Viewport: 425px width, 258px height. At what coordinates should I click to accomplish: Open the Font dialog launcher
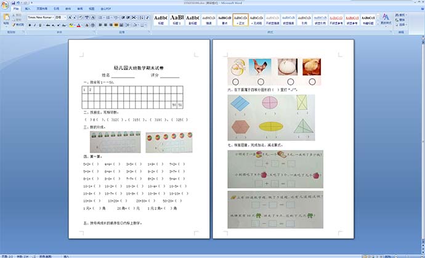(95, 32)
